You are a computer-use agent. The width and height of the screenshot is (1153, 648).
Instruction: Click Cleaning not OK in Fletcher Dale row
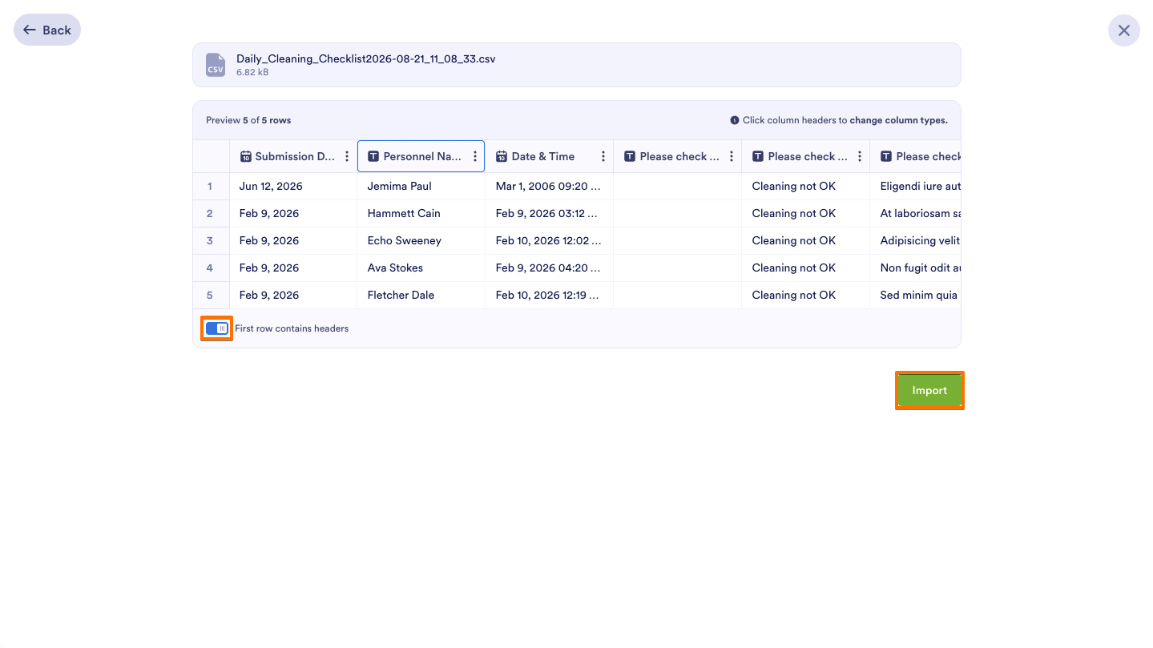pos(805,295)
